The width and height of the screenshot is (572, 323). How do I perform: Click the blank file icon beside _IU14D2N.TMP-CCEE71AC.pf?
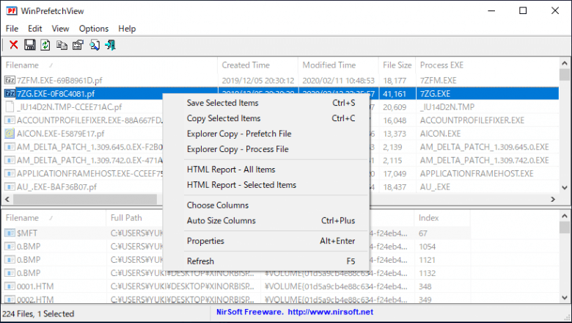(10, 107)
